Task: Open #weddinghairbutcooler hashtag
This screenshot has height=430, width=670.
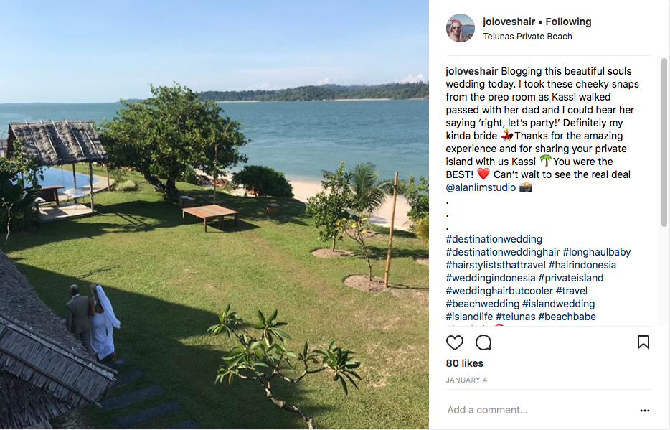Action: click(x=499, y=291)
